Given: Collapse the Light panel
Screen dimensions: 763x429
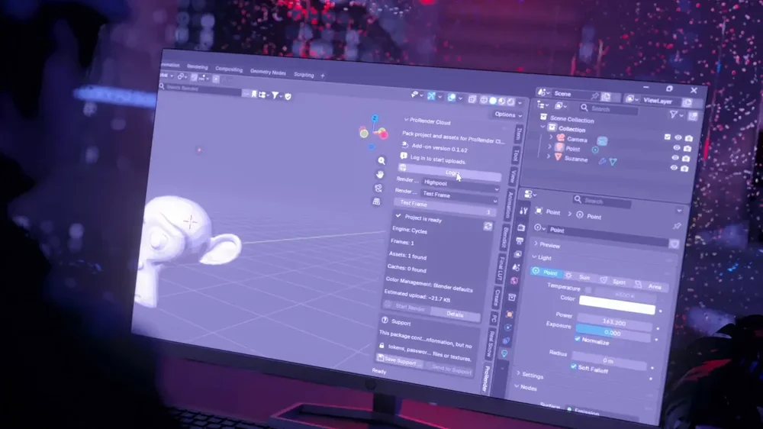Looking at the screenshot, I should tap(534, 256).
